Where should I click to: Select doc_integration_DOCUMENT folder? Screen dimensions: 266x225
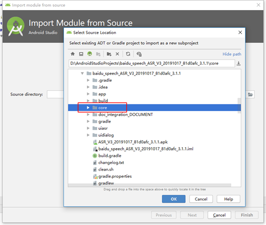point(155,114)
